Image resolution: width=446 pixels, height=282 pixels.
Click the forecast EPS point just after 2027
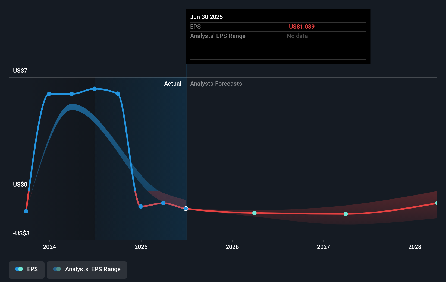pos(346,214)
